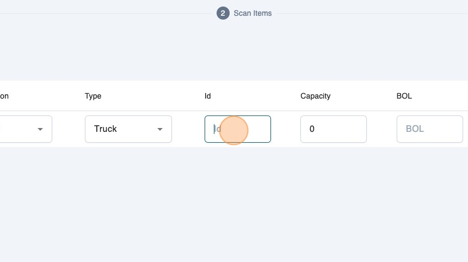Click the Type column header
This screenshot has height=262, width=468.
click(x=93, y=96)
